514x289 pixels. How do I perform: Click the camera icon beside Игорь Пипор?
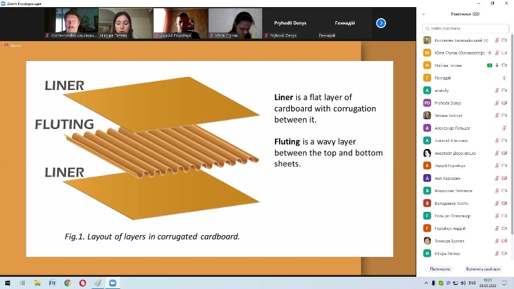point(504,253)
